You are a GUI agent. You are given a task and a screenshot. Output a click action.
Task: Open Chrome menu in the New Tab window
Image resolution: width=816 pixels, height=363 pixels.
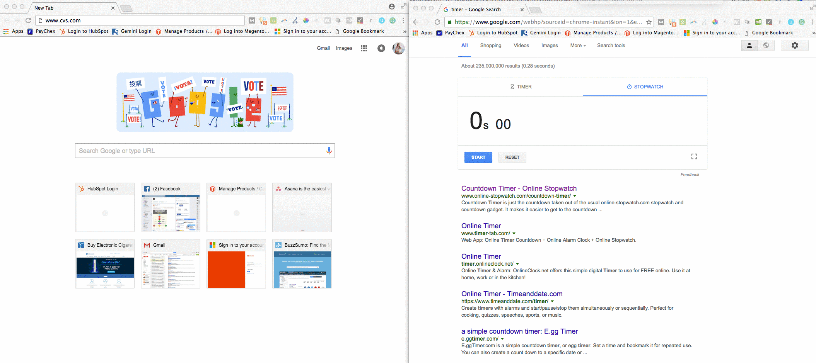tap(403, 20)
